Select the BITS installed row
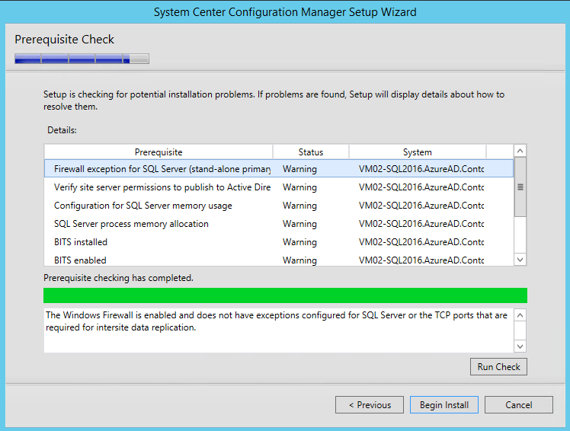Viewport: 570px width, 431px height. click(279, 242)
